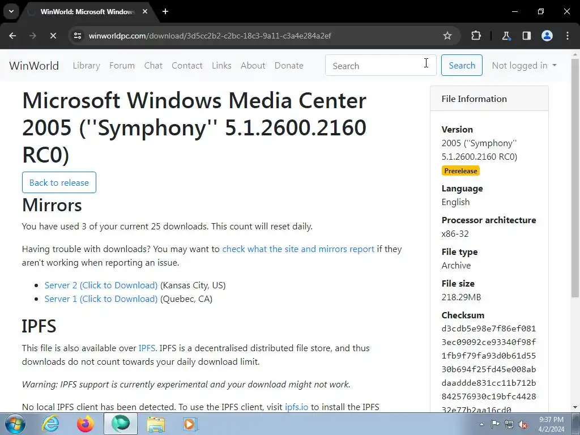Open the Windows Explorer folder taskbar icon
This screenshot has width=580, height=435.
click(x=156, y=424)
